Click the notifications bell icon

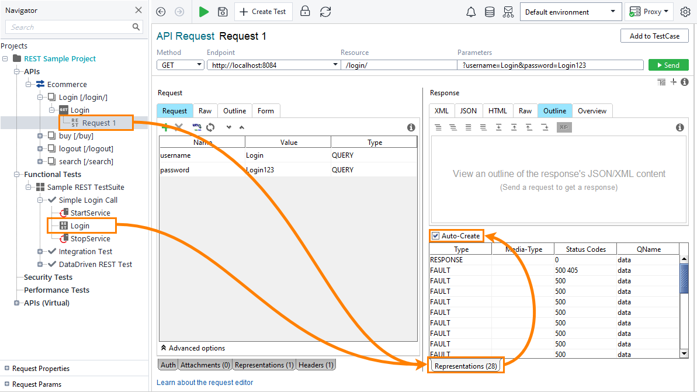(x=471, y=12)
